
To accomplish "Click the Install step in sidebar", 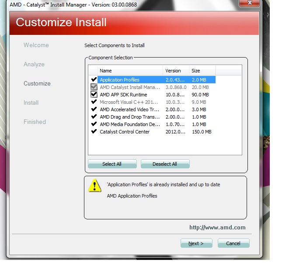I will pos(31,102).
